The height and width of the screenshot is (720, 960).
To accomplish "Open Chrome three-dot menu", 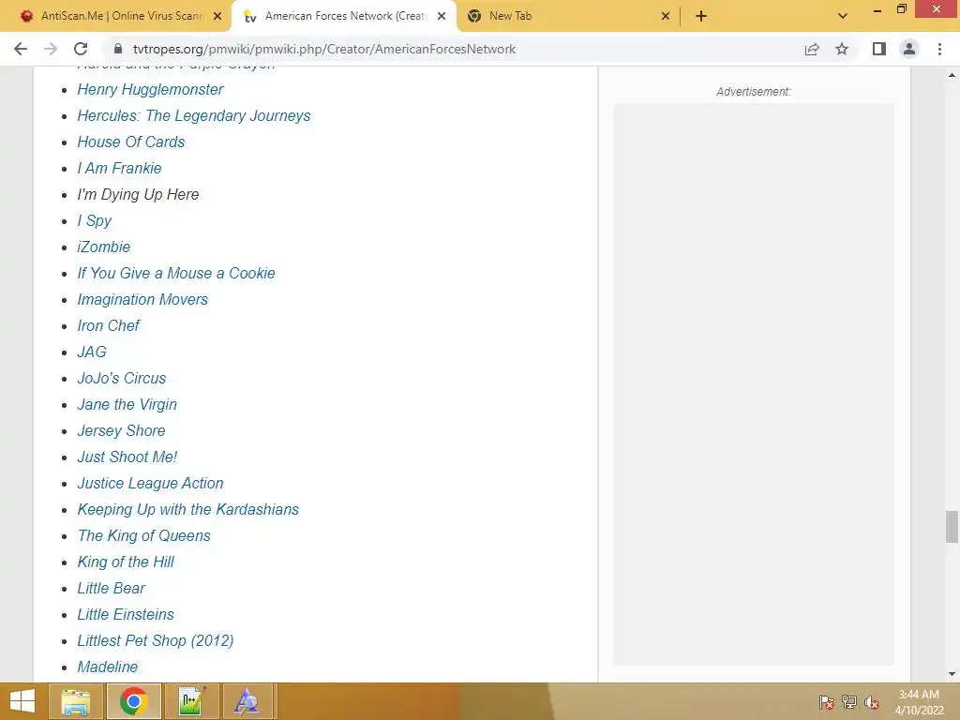I will pos(939,49).
